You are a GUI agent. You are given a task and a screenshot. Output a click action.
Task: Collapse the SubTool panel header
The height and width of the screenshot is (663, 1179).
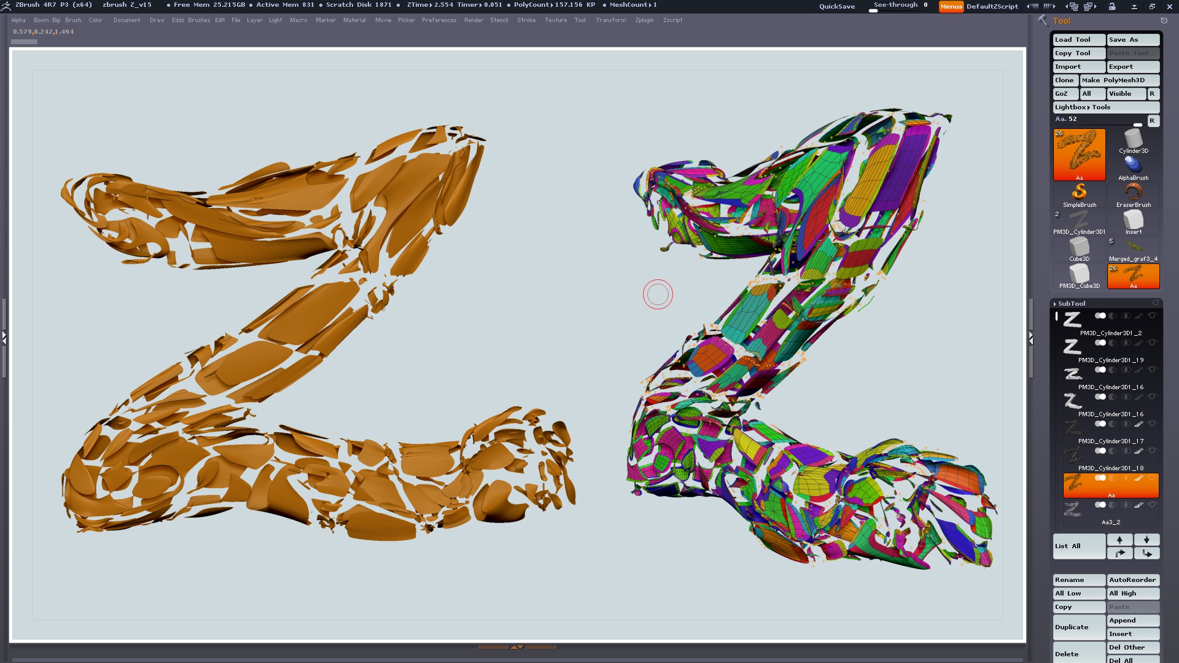(x=1072, y=303)
